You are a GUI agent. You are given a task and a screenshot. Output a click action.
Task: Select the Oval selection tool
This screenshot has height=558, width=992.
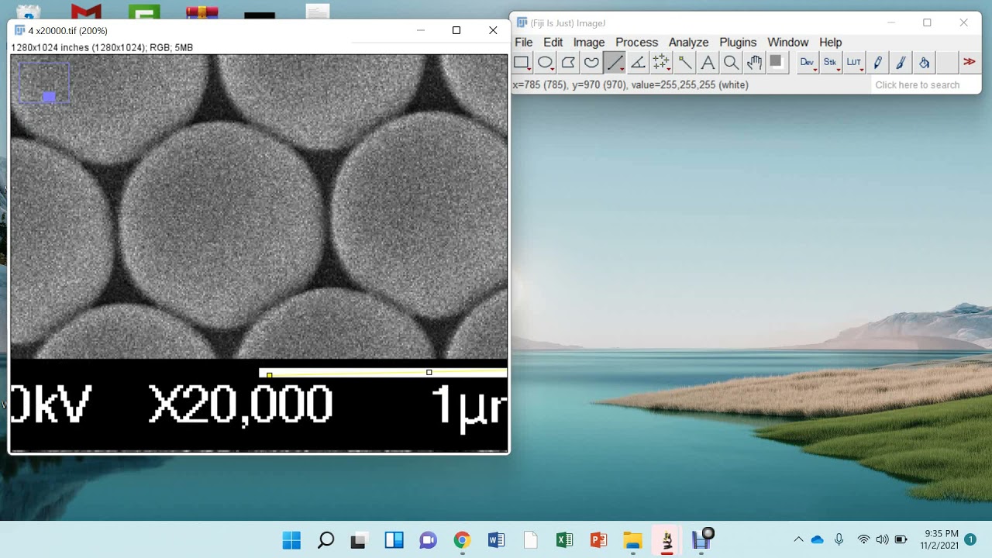tap(545, 63)
